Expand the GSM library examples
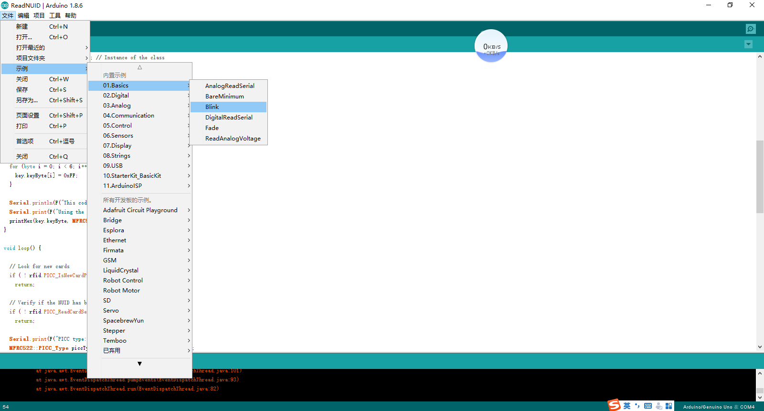764x411 pixels. 140,260
